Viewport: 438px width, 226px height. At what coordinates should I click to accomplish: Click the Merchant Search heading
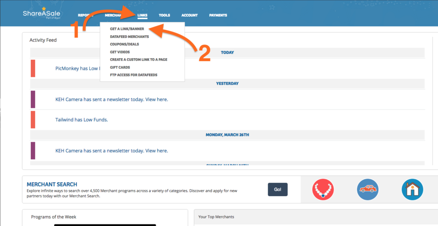point(52,185)
